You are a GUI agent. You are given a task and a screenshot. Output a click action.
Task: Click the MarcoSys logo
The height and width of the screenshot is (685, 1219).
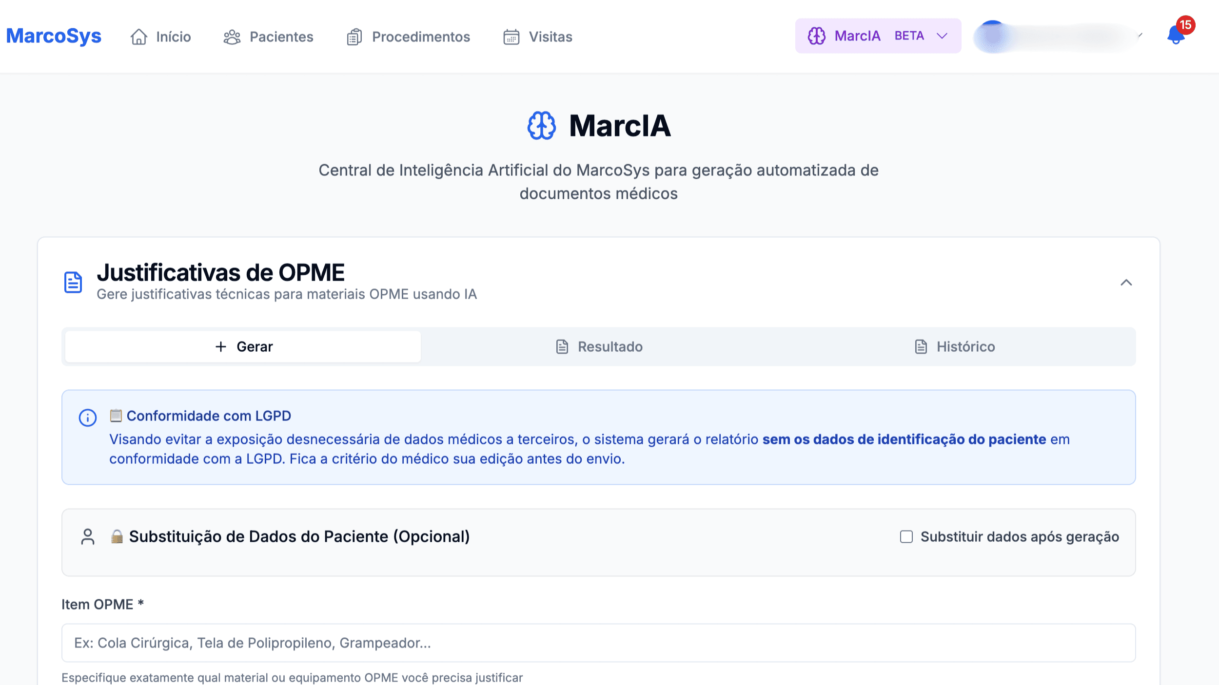(54, 35)
